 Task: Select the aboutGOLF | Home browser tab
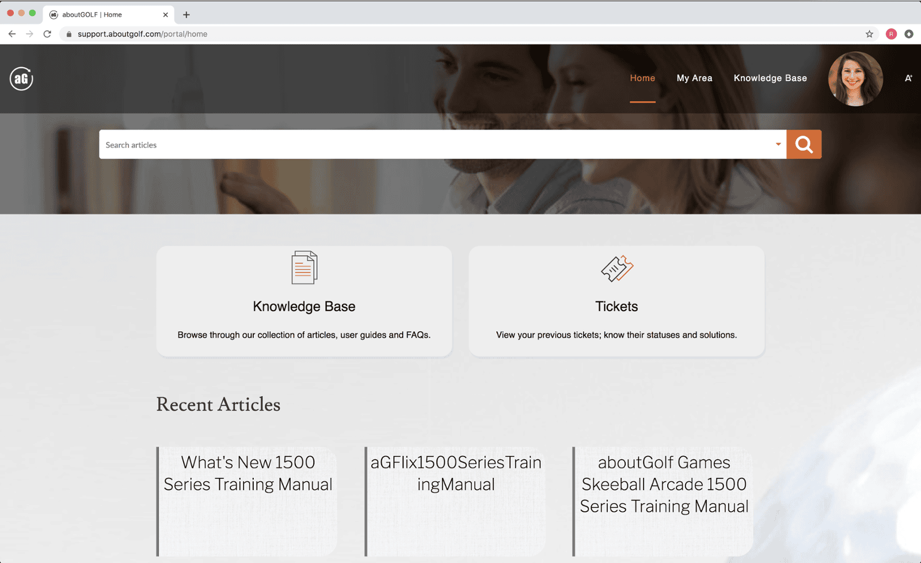tap(109, 14)
